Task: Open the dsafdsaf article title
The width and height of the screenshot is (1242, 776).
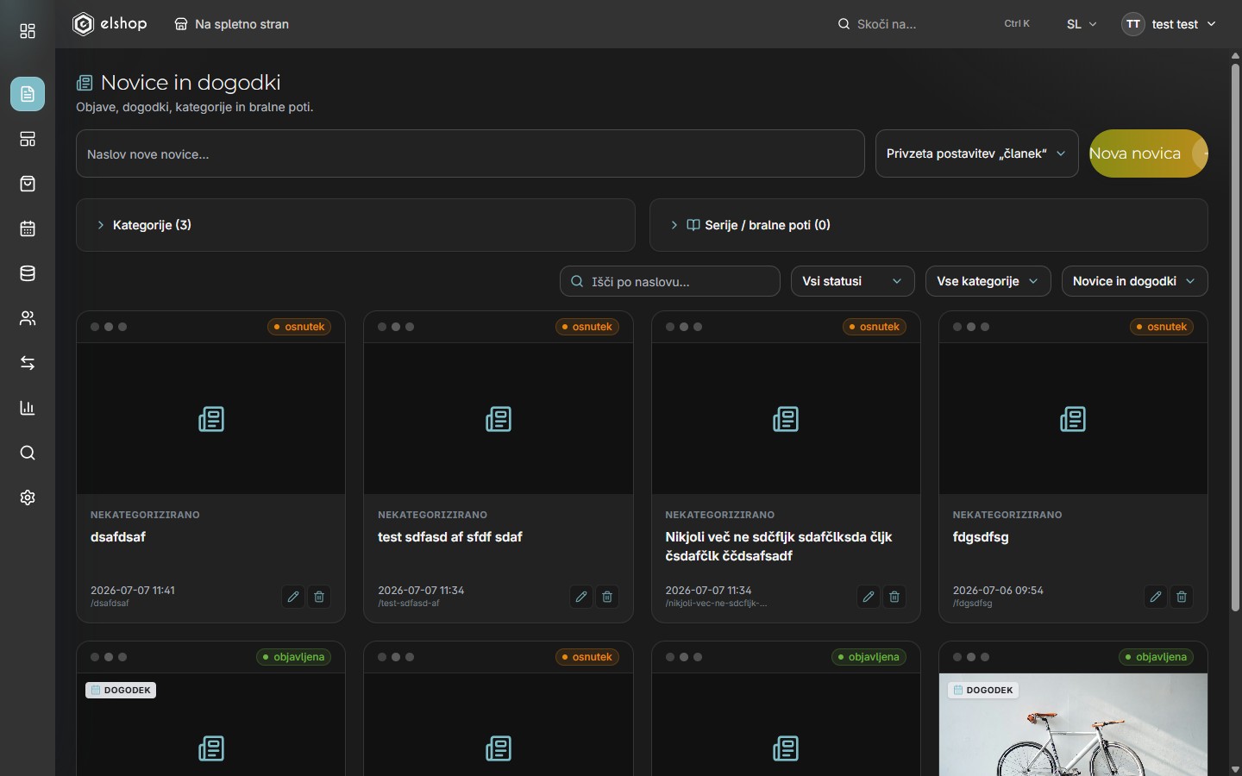Action: [x=118, y=537]
